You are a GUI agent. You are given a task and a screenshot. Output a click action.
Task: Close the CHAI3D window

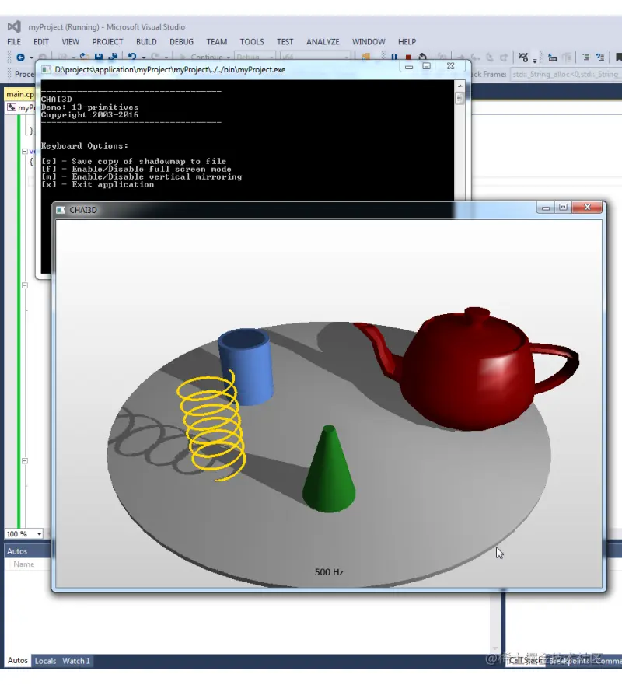tap(587, 208)
